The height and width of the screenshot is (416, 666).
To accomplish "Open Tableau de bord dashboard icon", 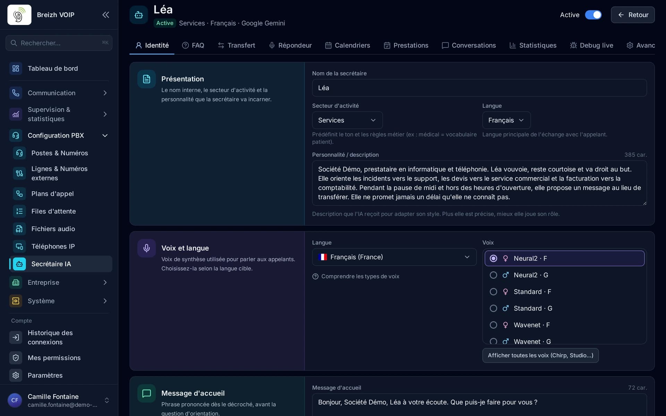I will 16,68.
